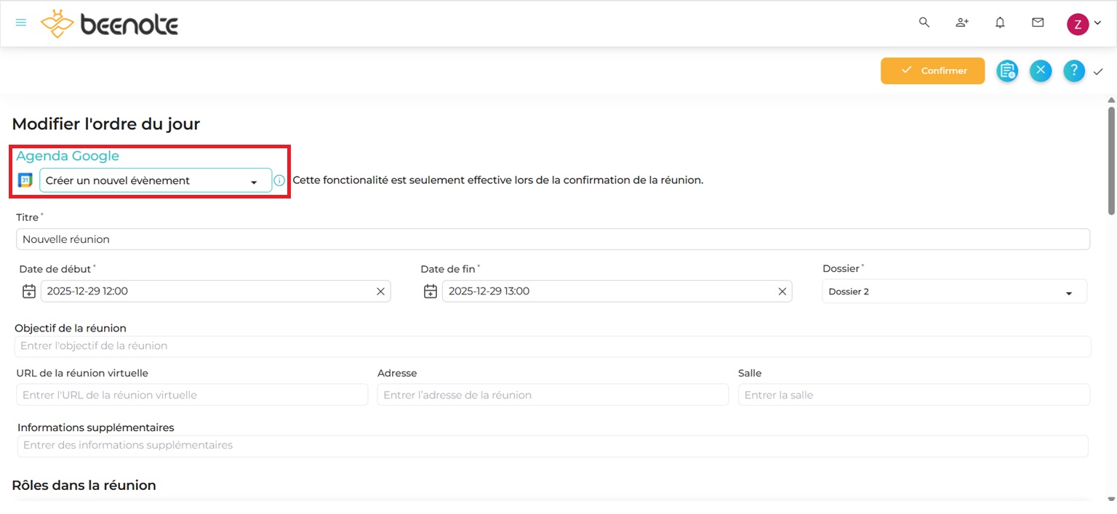
Task: Click the invite user icon
Action: 961,23
